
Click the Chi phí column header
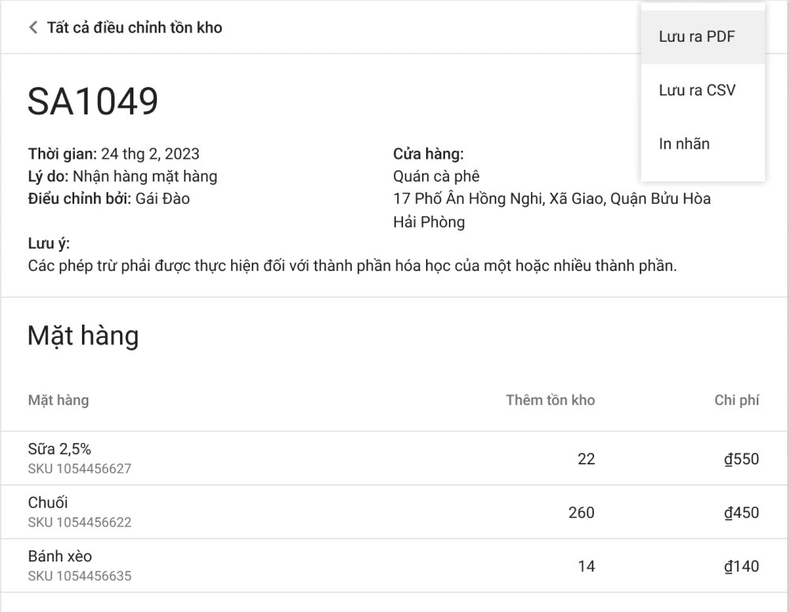(x=736, y=400)
